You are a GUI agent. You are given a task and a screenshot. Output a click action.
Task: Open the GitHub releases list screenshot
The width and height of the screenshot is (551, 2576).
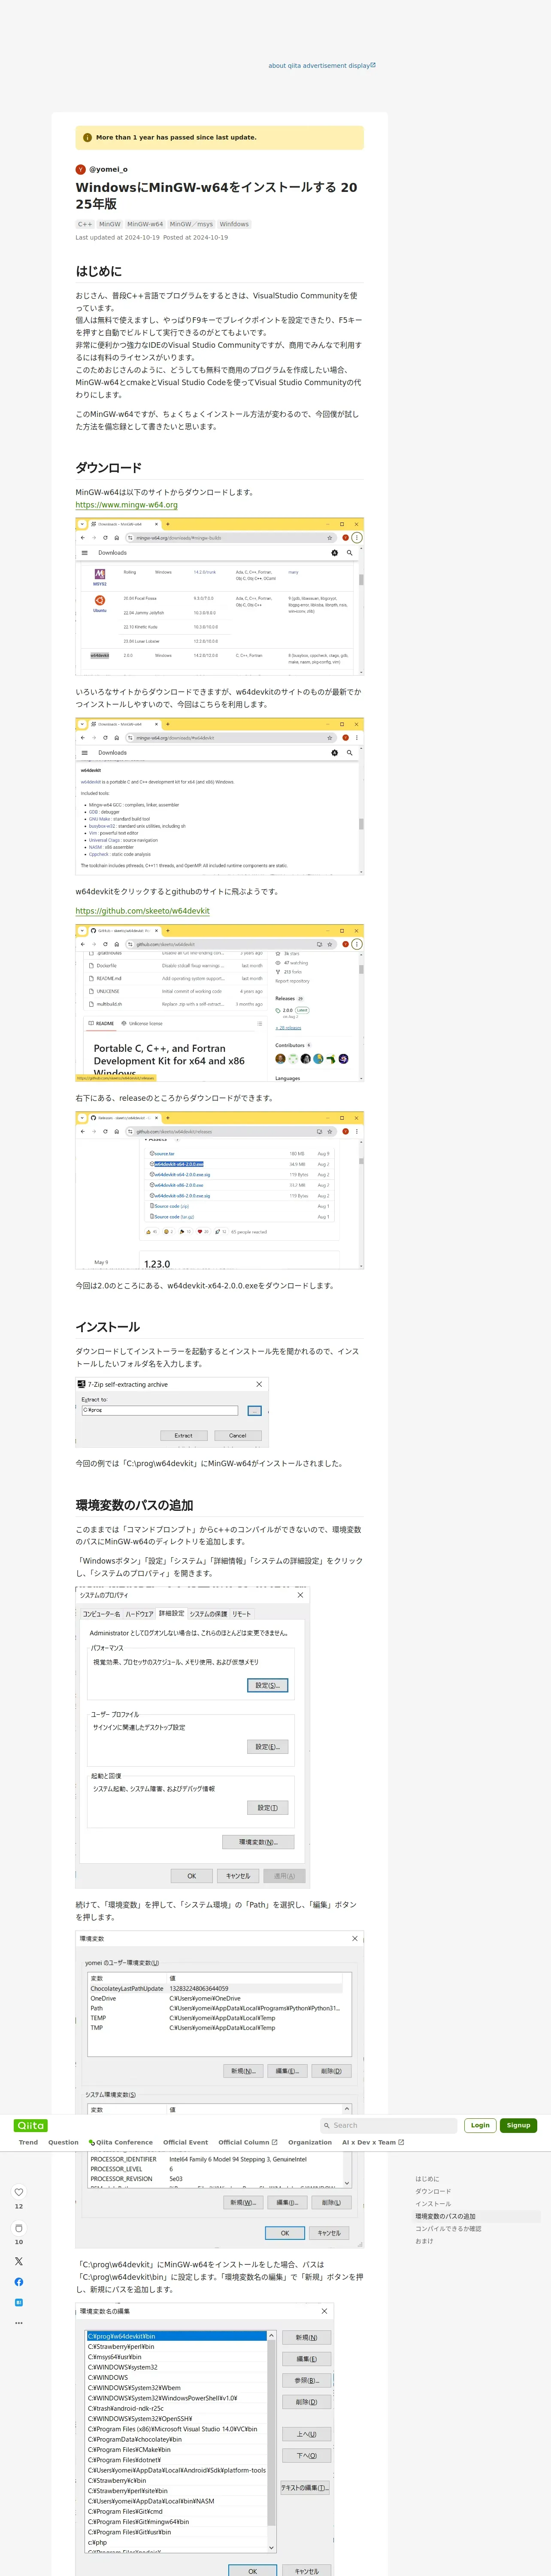[220, 1190]
